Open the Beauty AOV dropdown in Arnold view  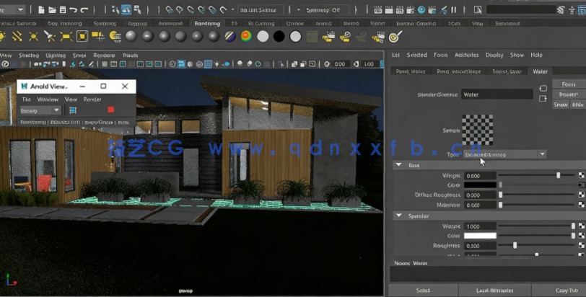point(40,110)
